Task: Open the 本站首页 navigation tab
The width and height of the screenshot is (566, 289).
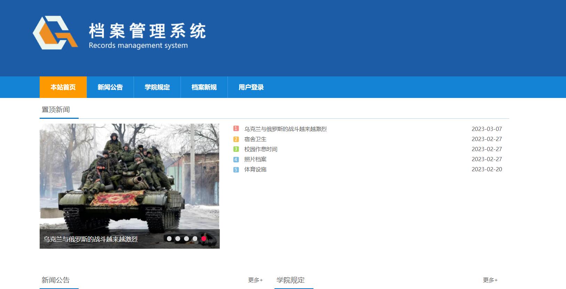Action: [x=63, y=87]
